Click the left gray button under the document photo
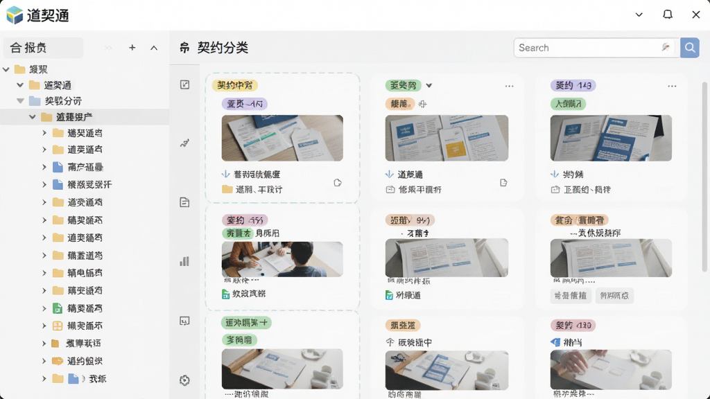Screen dimensions: 710x399 click(x=571, y=295)
